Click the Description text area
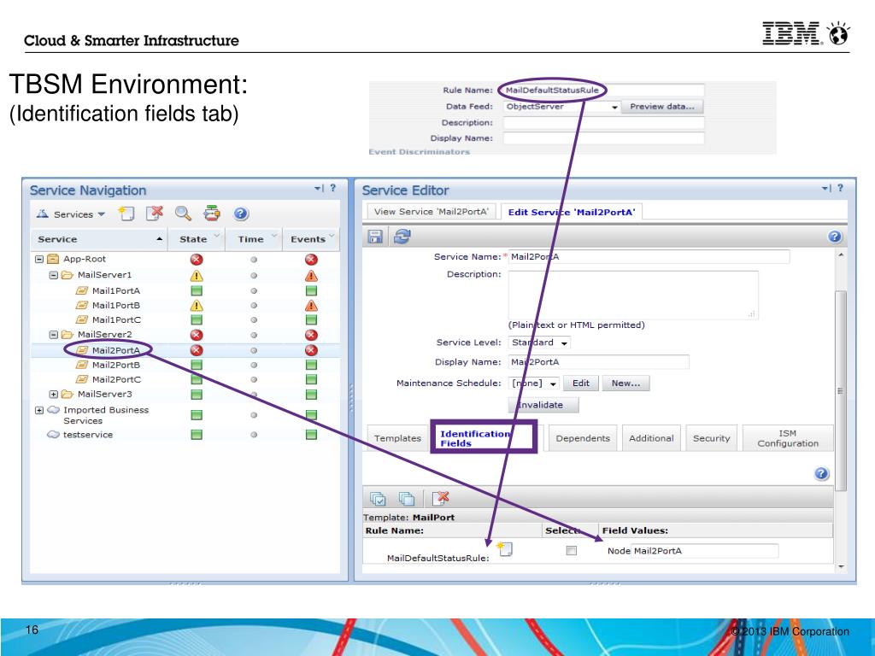This screenshot has width=875, height=656. (x=633, y=295)
